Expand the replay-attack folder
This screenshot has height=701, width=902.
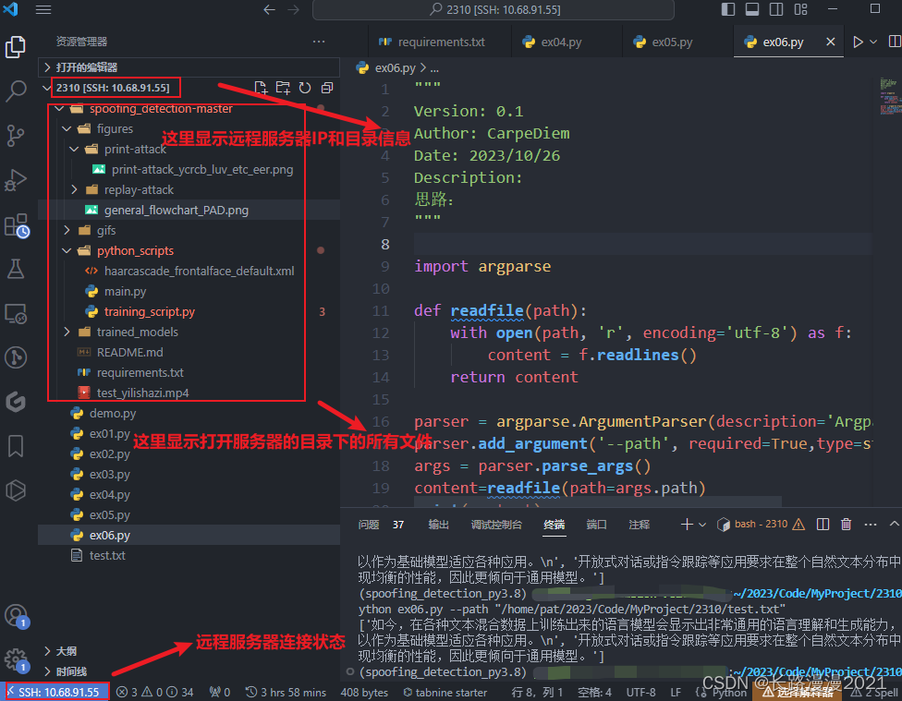[74, 189]
